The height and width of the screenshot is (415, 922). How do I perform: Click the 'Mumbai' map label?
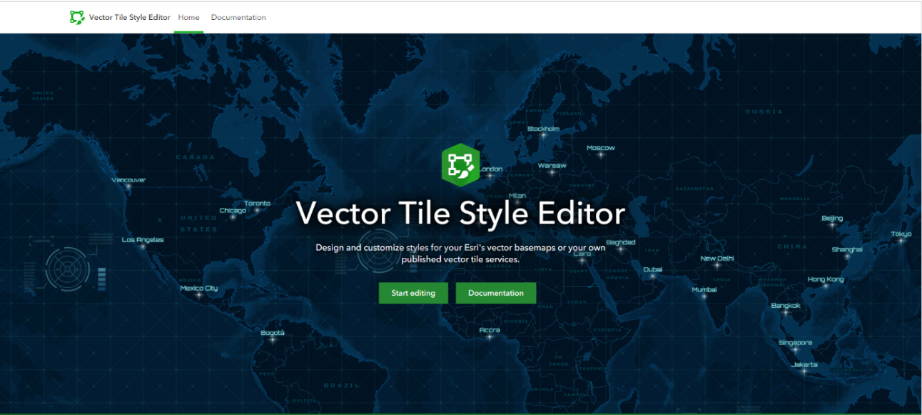click(x=704, y=289)
